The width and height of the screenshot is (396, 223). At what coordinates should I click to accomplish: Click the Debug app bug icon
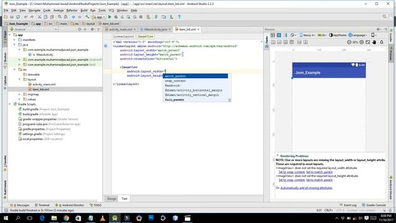coord(116,17)
